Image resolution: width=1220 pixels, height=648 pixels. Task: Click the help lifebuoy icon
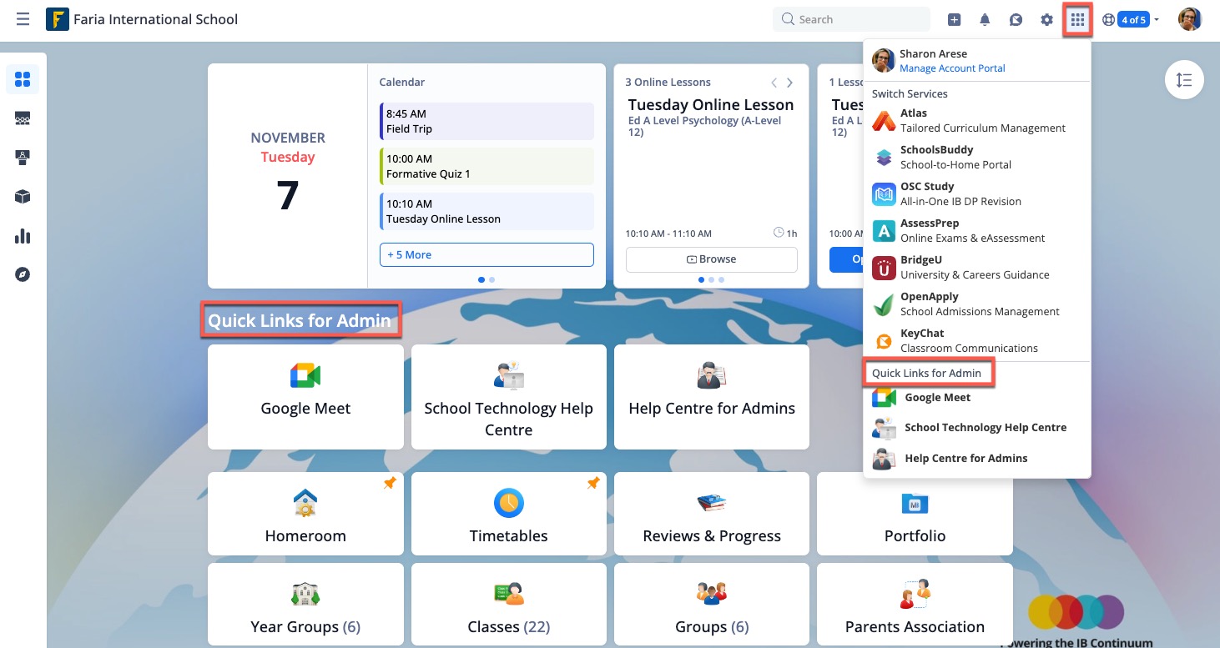1108,20
